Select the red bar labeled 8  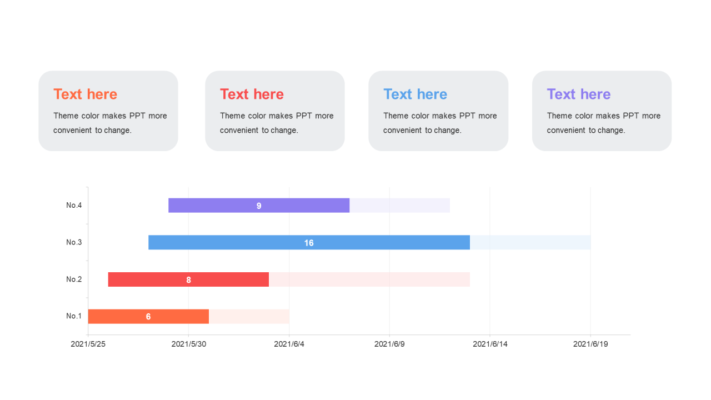188,279
